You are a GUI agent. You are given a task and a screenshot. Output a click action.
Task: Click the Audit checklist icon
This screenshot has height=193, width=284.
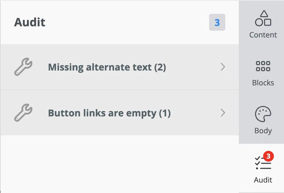point(262,163)
